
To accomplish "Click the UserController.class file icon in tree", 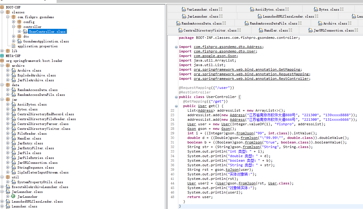I will point(26,32).
